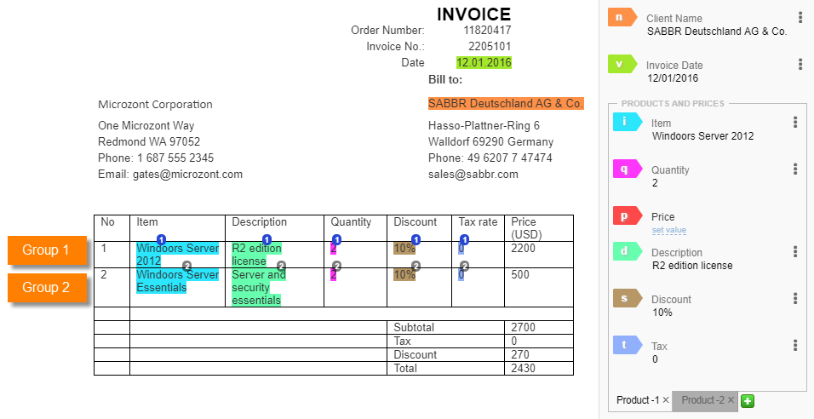Open the Client Name options menu
Viewport: 814px width, 419px height.
tap(800, 17)
